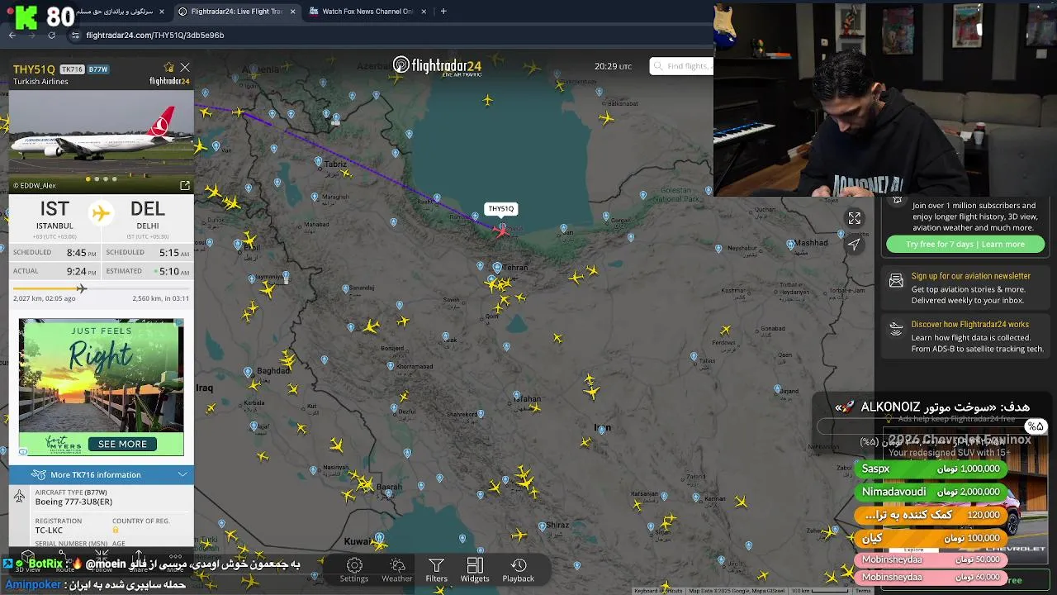
Task: Close the THY51Q flight details panel
Action: click(x=185, y=68)
